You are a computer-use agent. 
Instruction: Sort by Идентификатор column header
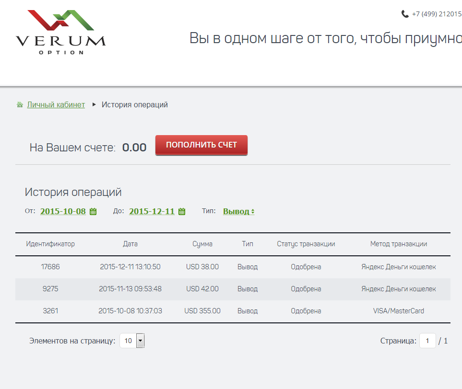point(50,244)
